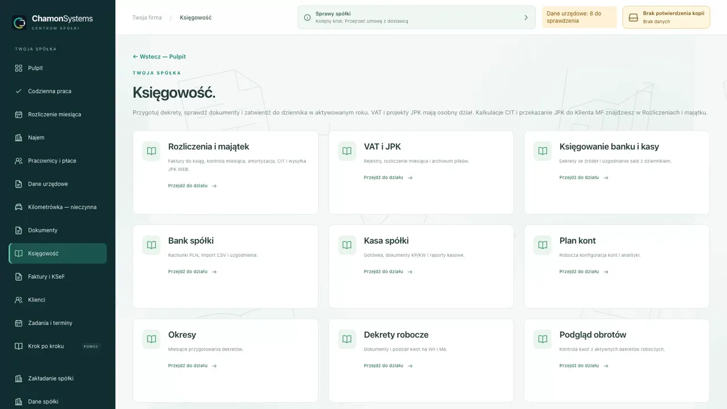727x409 pixels.
Task: Click the checkmark icon beside Codzienna praca
Action: pos(18,91)
